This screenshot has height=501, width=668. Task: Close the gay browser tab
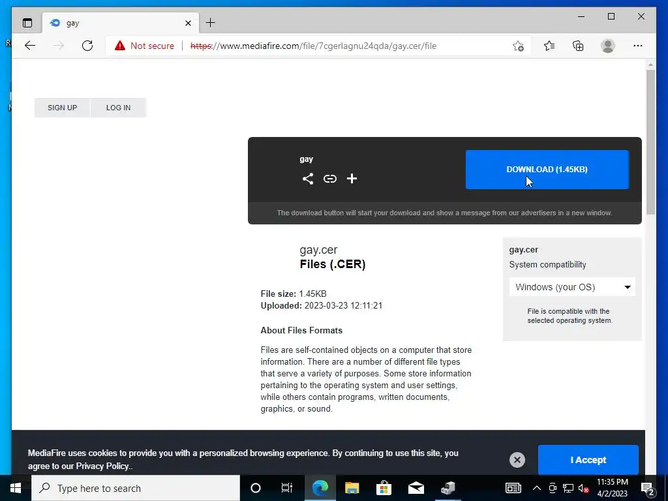click(188, 23)
